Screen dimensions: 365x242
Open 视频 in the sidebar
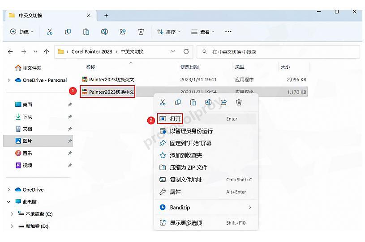[23, 165]
